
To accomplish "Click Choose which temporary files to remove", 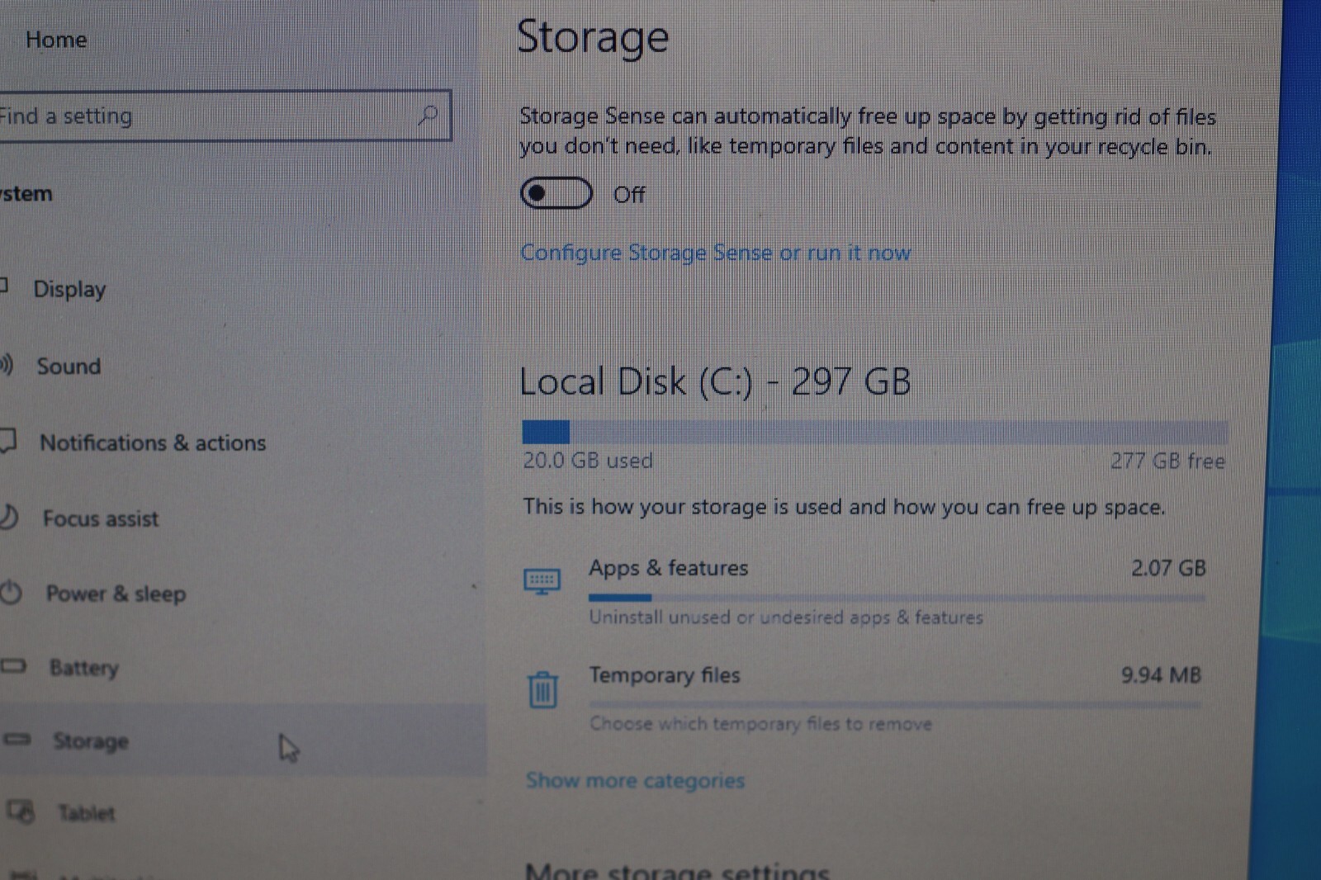I will click(760, 724).
